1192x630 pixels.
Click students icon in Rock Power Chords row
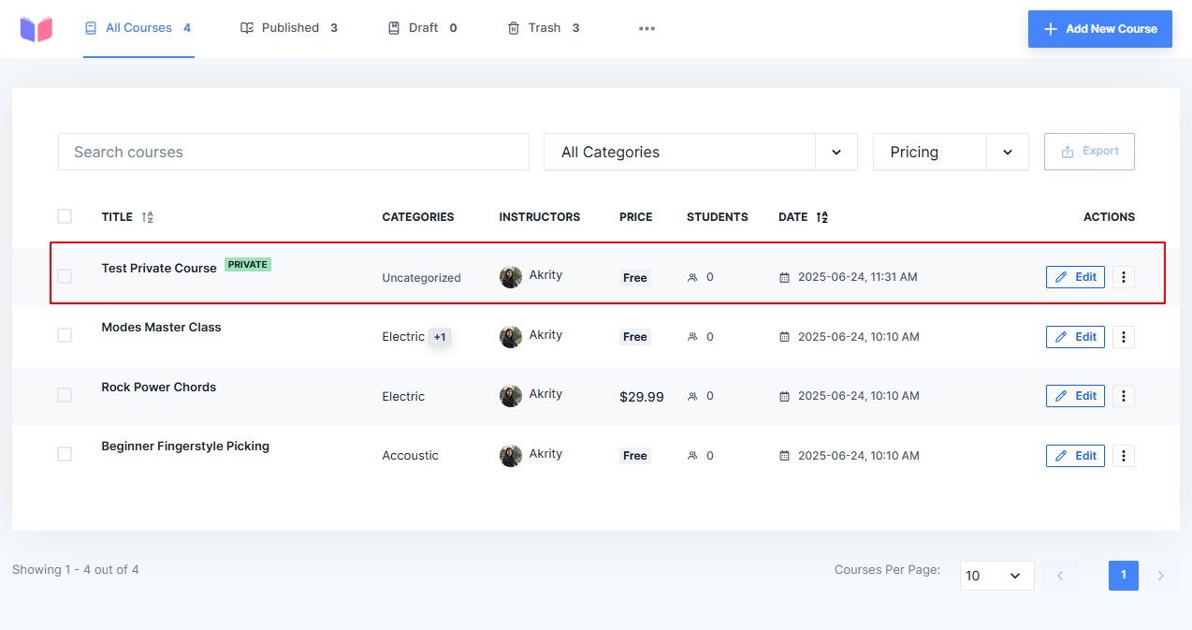pyautogui.click(x=692, y=397)
